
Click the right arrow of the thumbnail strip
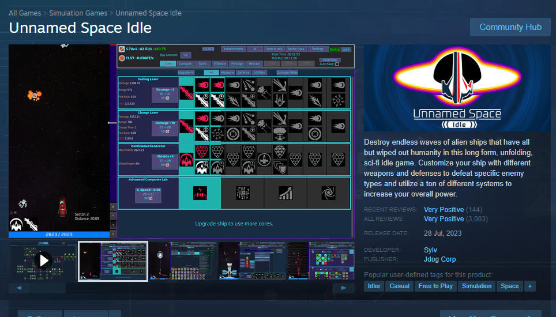(344, 288)
